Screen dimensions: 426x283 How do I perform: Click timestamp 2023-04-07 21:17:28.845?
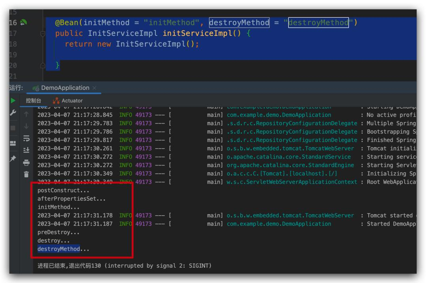[x=75, y=115]
